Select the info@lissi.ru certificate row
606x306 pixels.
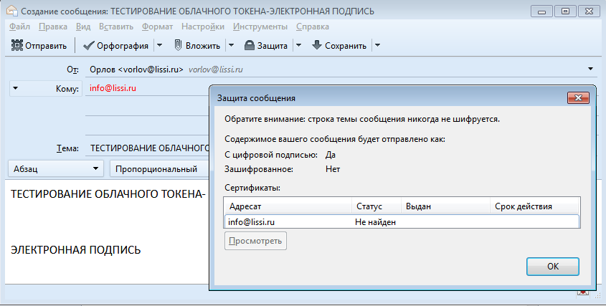(402, 221)
